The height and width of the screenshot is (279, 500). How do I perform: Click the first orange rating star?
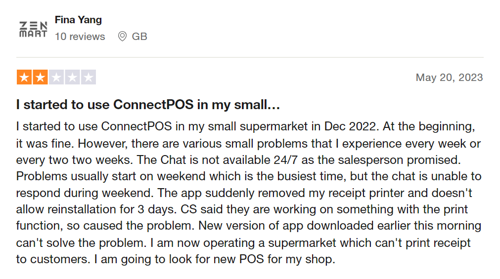pos(24,78)
